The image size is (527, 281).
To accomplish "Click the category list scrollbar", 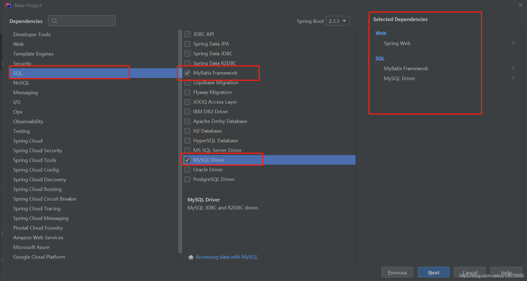I will click(x=180, y=141).
